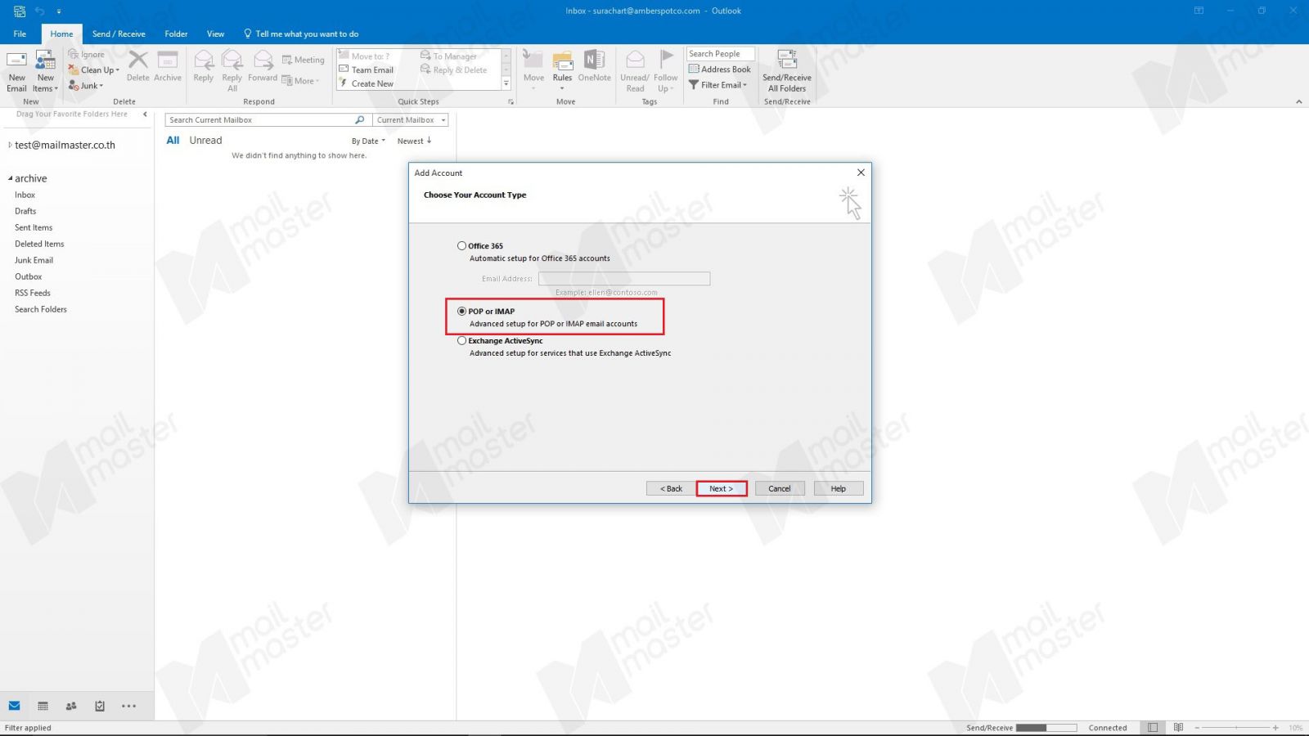
Task: Click Create New quick step
Action: point(367,83)
